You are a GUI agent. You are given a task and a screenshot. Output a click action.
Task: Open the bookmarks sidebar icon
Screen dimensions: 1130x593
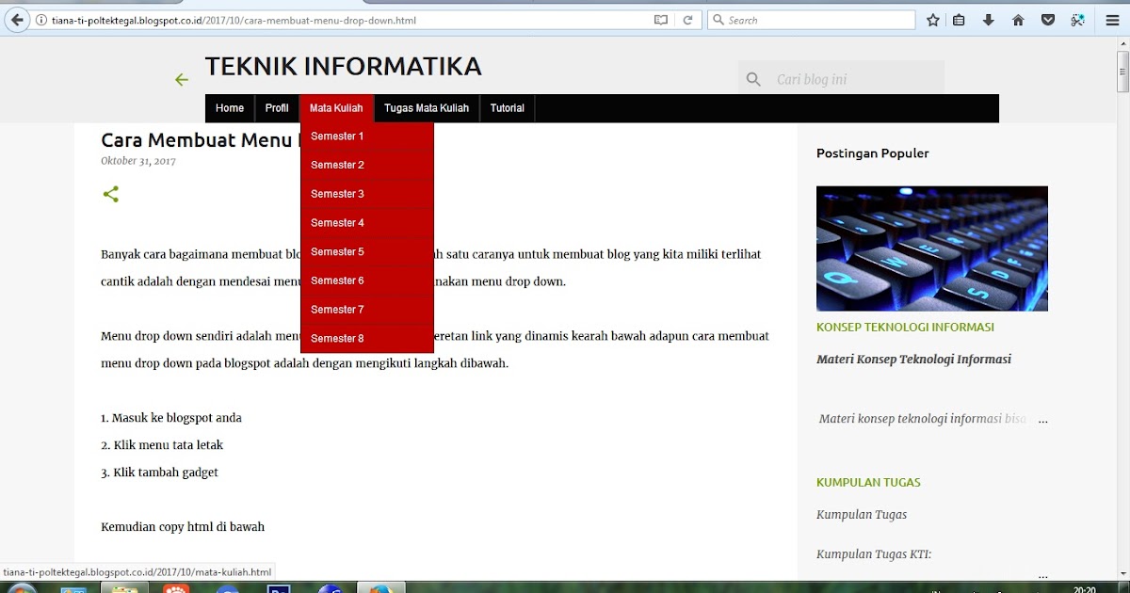[959, 19]
